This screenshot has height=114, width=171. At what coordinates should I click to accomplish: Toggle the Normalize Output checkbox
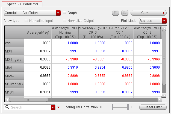click(64, 21)
